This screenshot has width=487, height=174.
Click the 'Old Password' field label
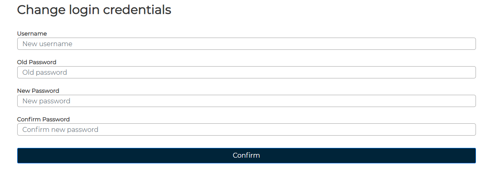[x=36, y=62]
